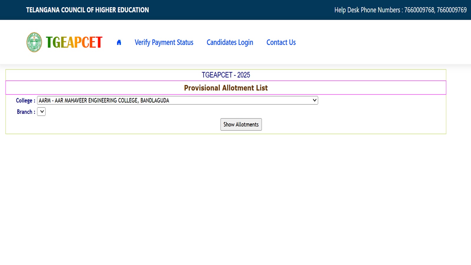The width and height of the screenshot is (471, 265).
Task: Click the TGEAPCET emblem logo
Action: click(x=34, y=42)
